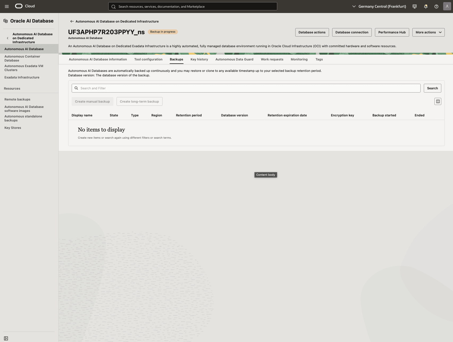The width and height of the screenshot is (453, 342).
Task: Click the Display name column header
Action: [82, 115]
